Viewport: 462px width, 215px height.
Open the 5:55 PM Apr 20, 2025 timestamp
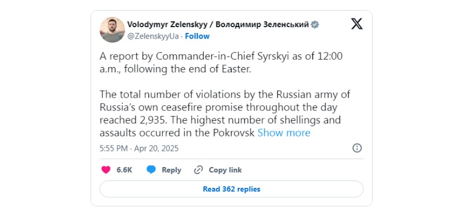[x=139, y=148]
